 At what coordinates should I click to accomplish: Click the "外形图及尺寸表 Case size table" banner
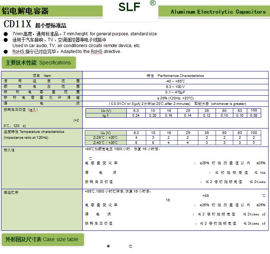coord(43,240)
